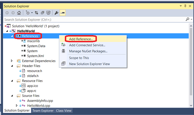This screenshot has height=115, width=194.
Task: Select System reference
Action: (x=32, y=51)
